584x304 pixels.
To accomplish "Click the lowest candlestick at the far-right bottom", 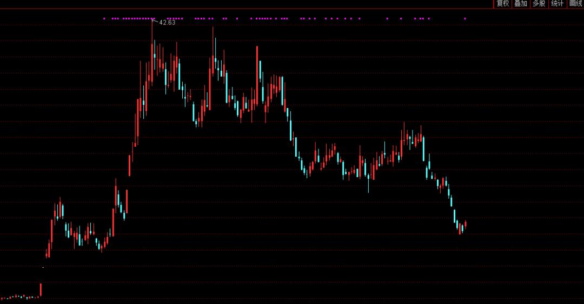I will tap(460, 231).
